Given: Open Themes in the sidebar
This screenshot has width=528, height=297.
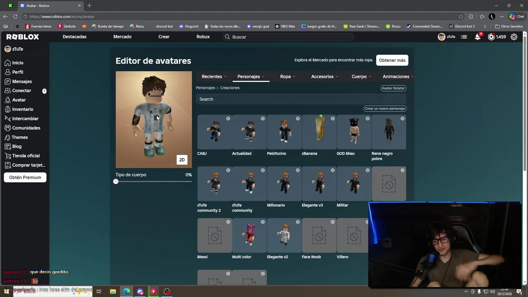Looking at the screenshot, I should coord(16,137).
